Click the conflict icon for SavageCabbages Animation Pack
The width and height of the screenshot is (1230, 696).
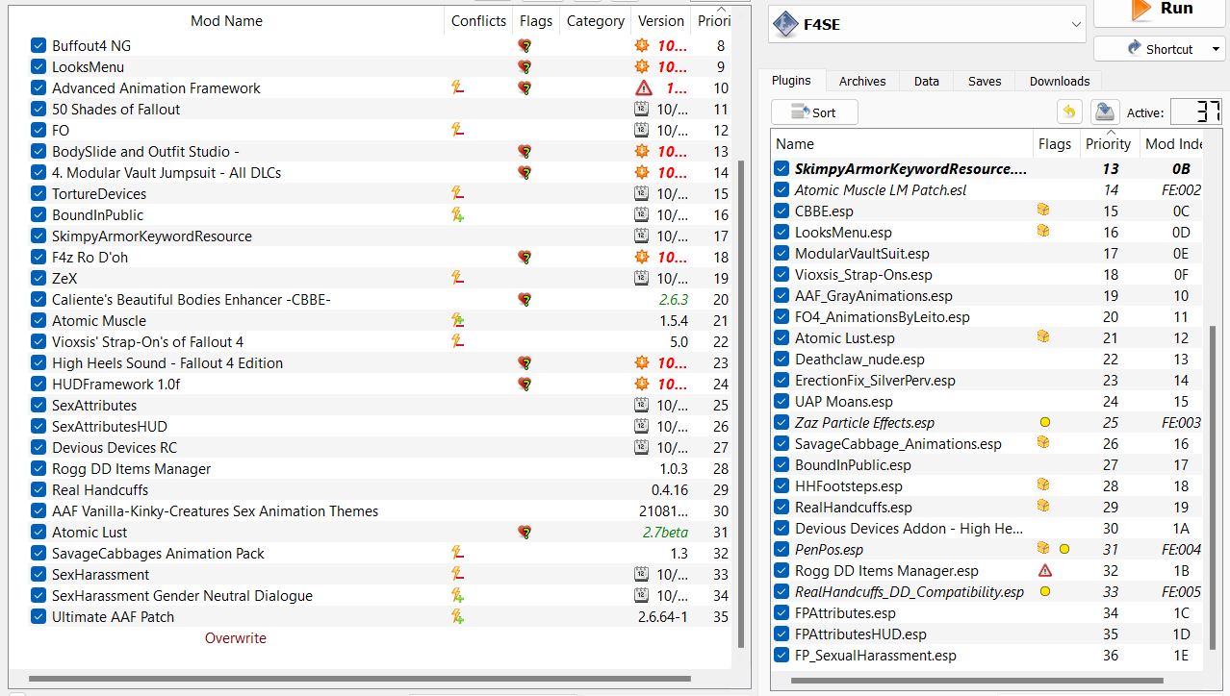point(458,553)
